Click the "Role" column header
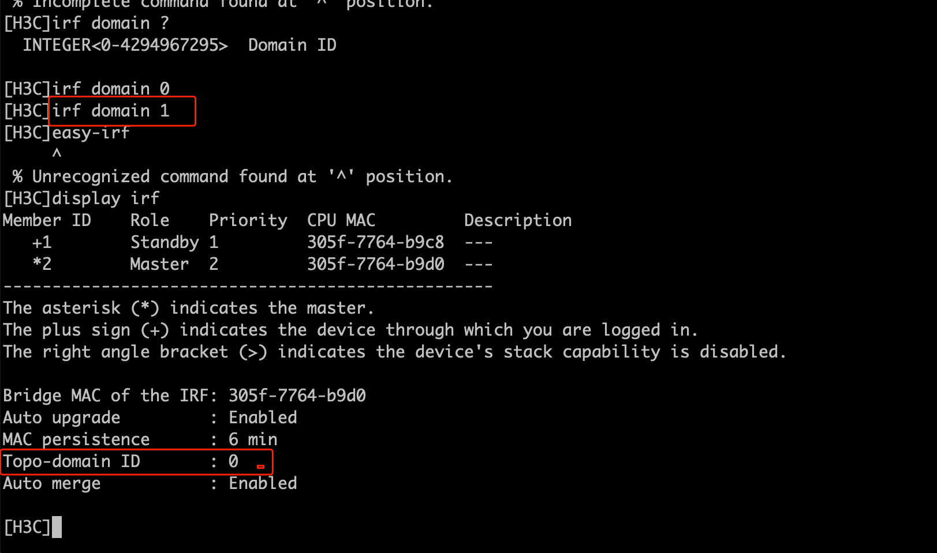The image size is (937, 553). pos(150,220)
